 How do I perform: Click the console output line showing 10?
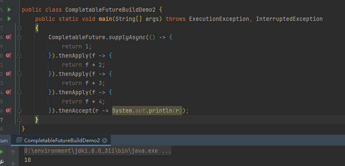28,160
